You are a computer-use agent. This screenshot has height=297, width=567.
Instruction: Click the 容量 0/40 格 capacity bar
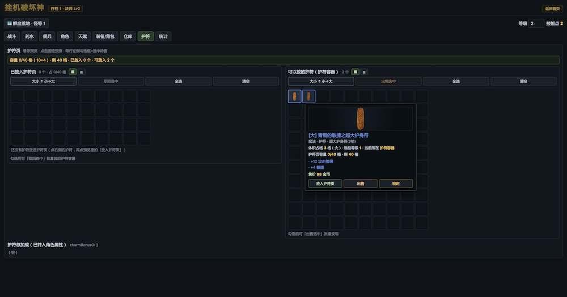[x=283, y=60]
